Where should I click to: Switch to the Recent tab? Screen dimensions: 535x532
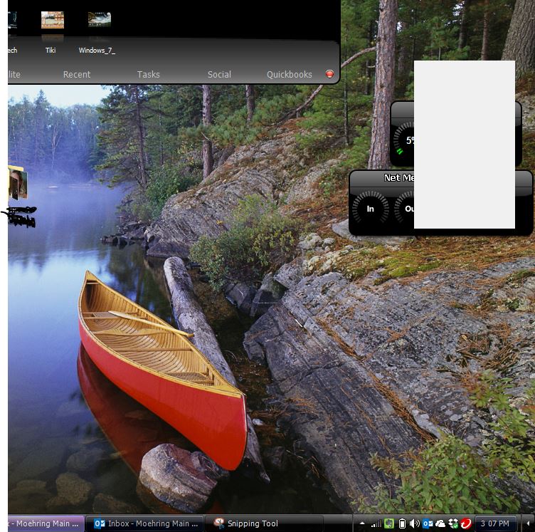pyautogui.click(x=77, y=74)
